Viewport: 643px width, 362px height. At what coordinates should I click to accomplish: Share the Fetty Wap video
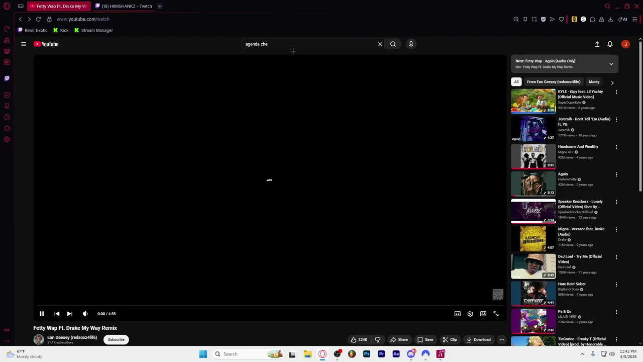[x=399, y=339]
